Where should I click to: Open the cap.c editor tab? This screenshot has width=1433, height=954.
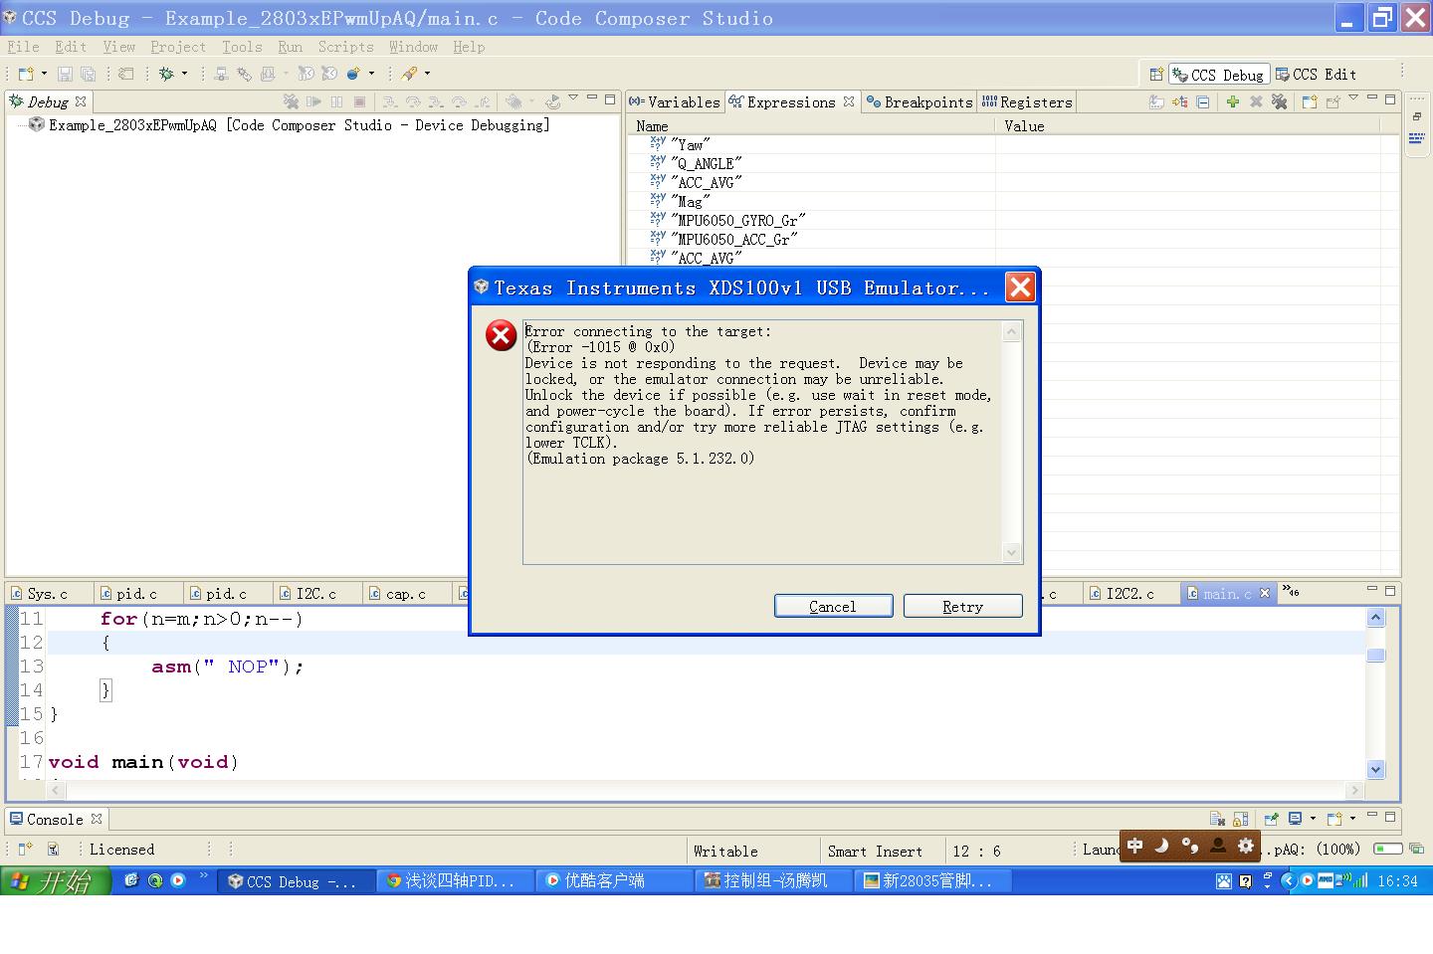[x=405, y=593]
